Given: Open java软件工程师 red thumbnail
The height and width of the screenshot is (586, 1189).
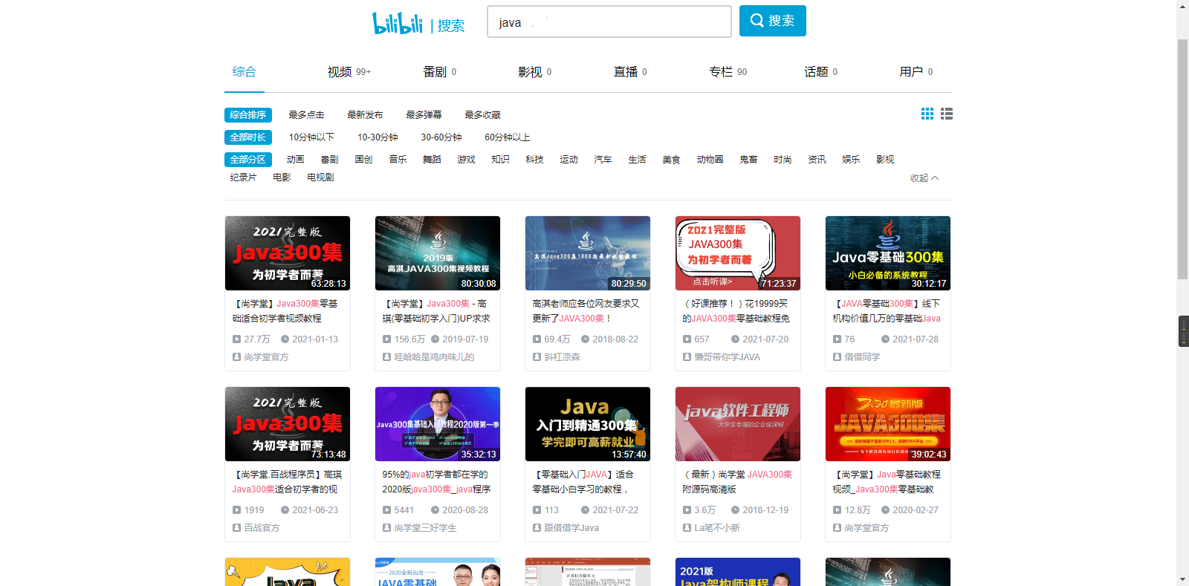Looking at the screenshot, I should click(738, 424).
